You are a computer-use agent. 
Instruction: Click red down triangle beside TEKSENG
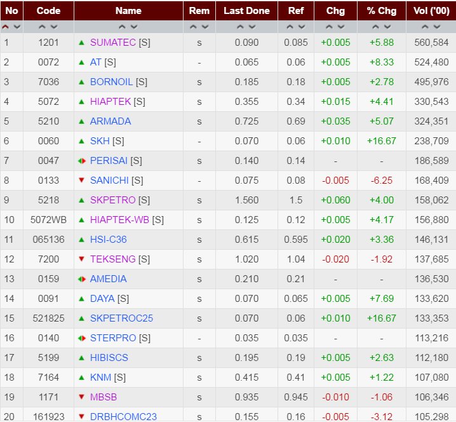tap(82, 259)
